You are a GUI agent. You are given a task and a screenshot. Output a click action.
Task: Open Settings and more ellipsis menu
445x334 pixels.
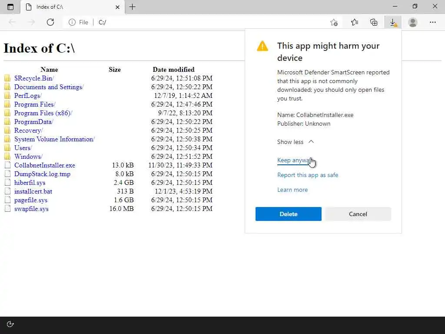tap(432, 22)
